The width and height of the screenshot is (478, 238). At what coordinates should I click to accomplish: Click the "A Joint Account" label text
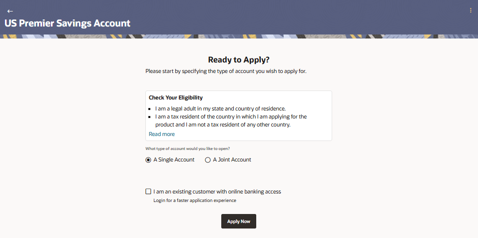click(232, 160)
